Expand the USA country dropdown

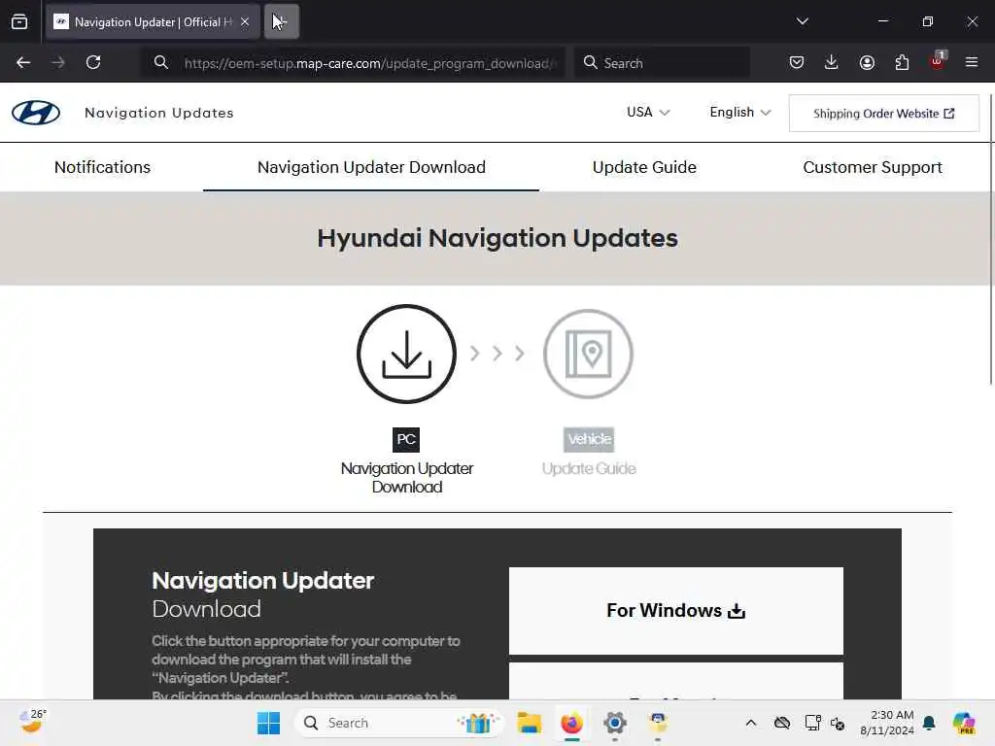(x=648, y=113)
